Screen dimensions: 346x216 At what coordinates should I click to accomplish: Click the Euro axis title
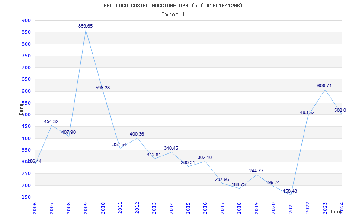[x=21, y=109]
